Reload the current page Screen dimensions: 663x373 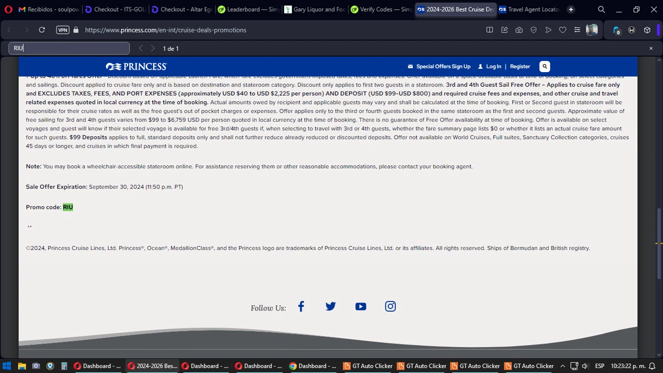[42, 30]
